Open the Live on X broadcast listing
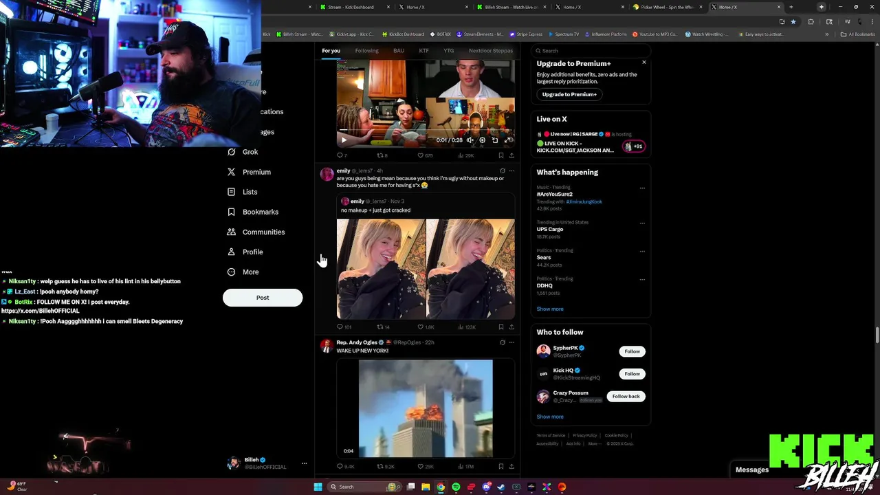880x495 pixels. 591,142
